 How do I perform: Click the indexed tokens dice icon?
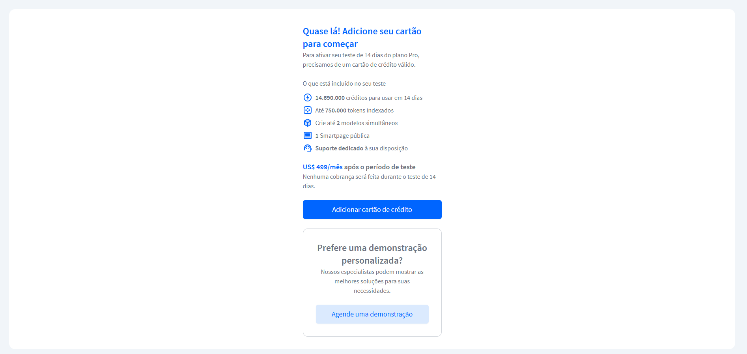[x=308, y=110]
